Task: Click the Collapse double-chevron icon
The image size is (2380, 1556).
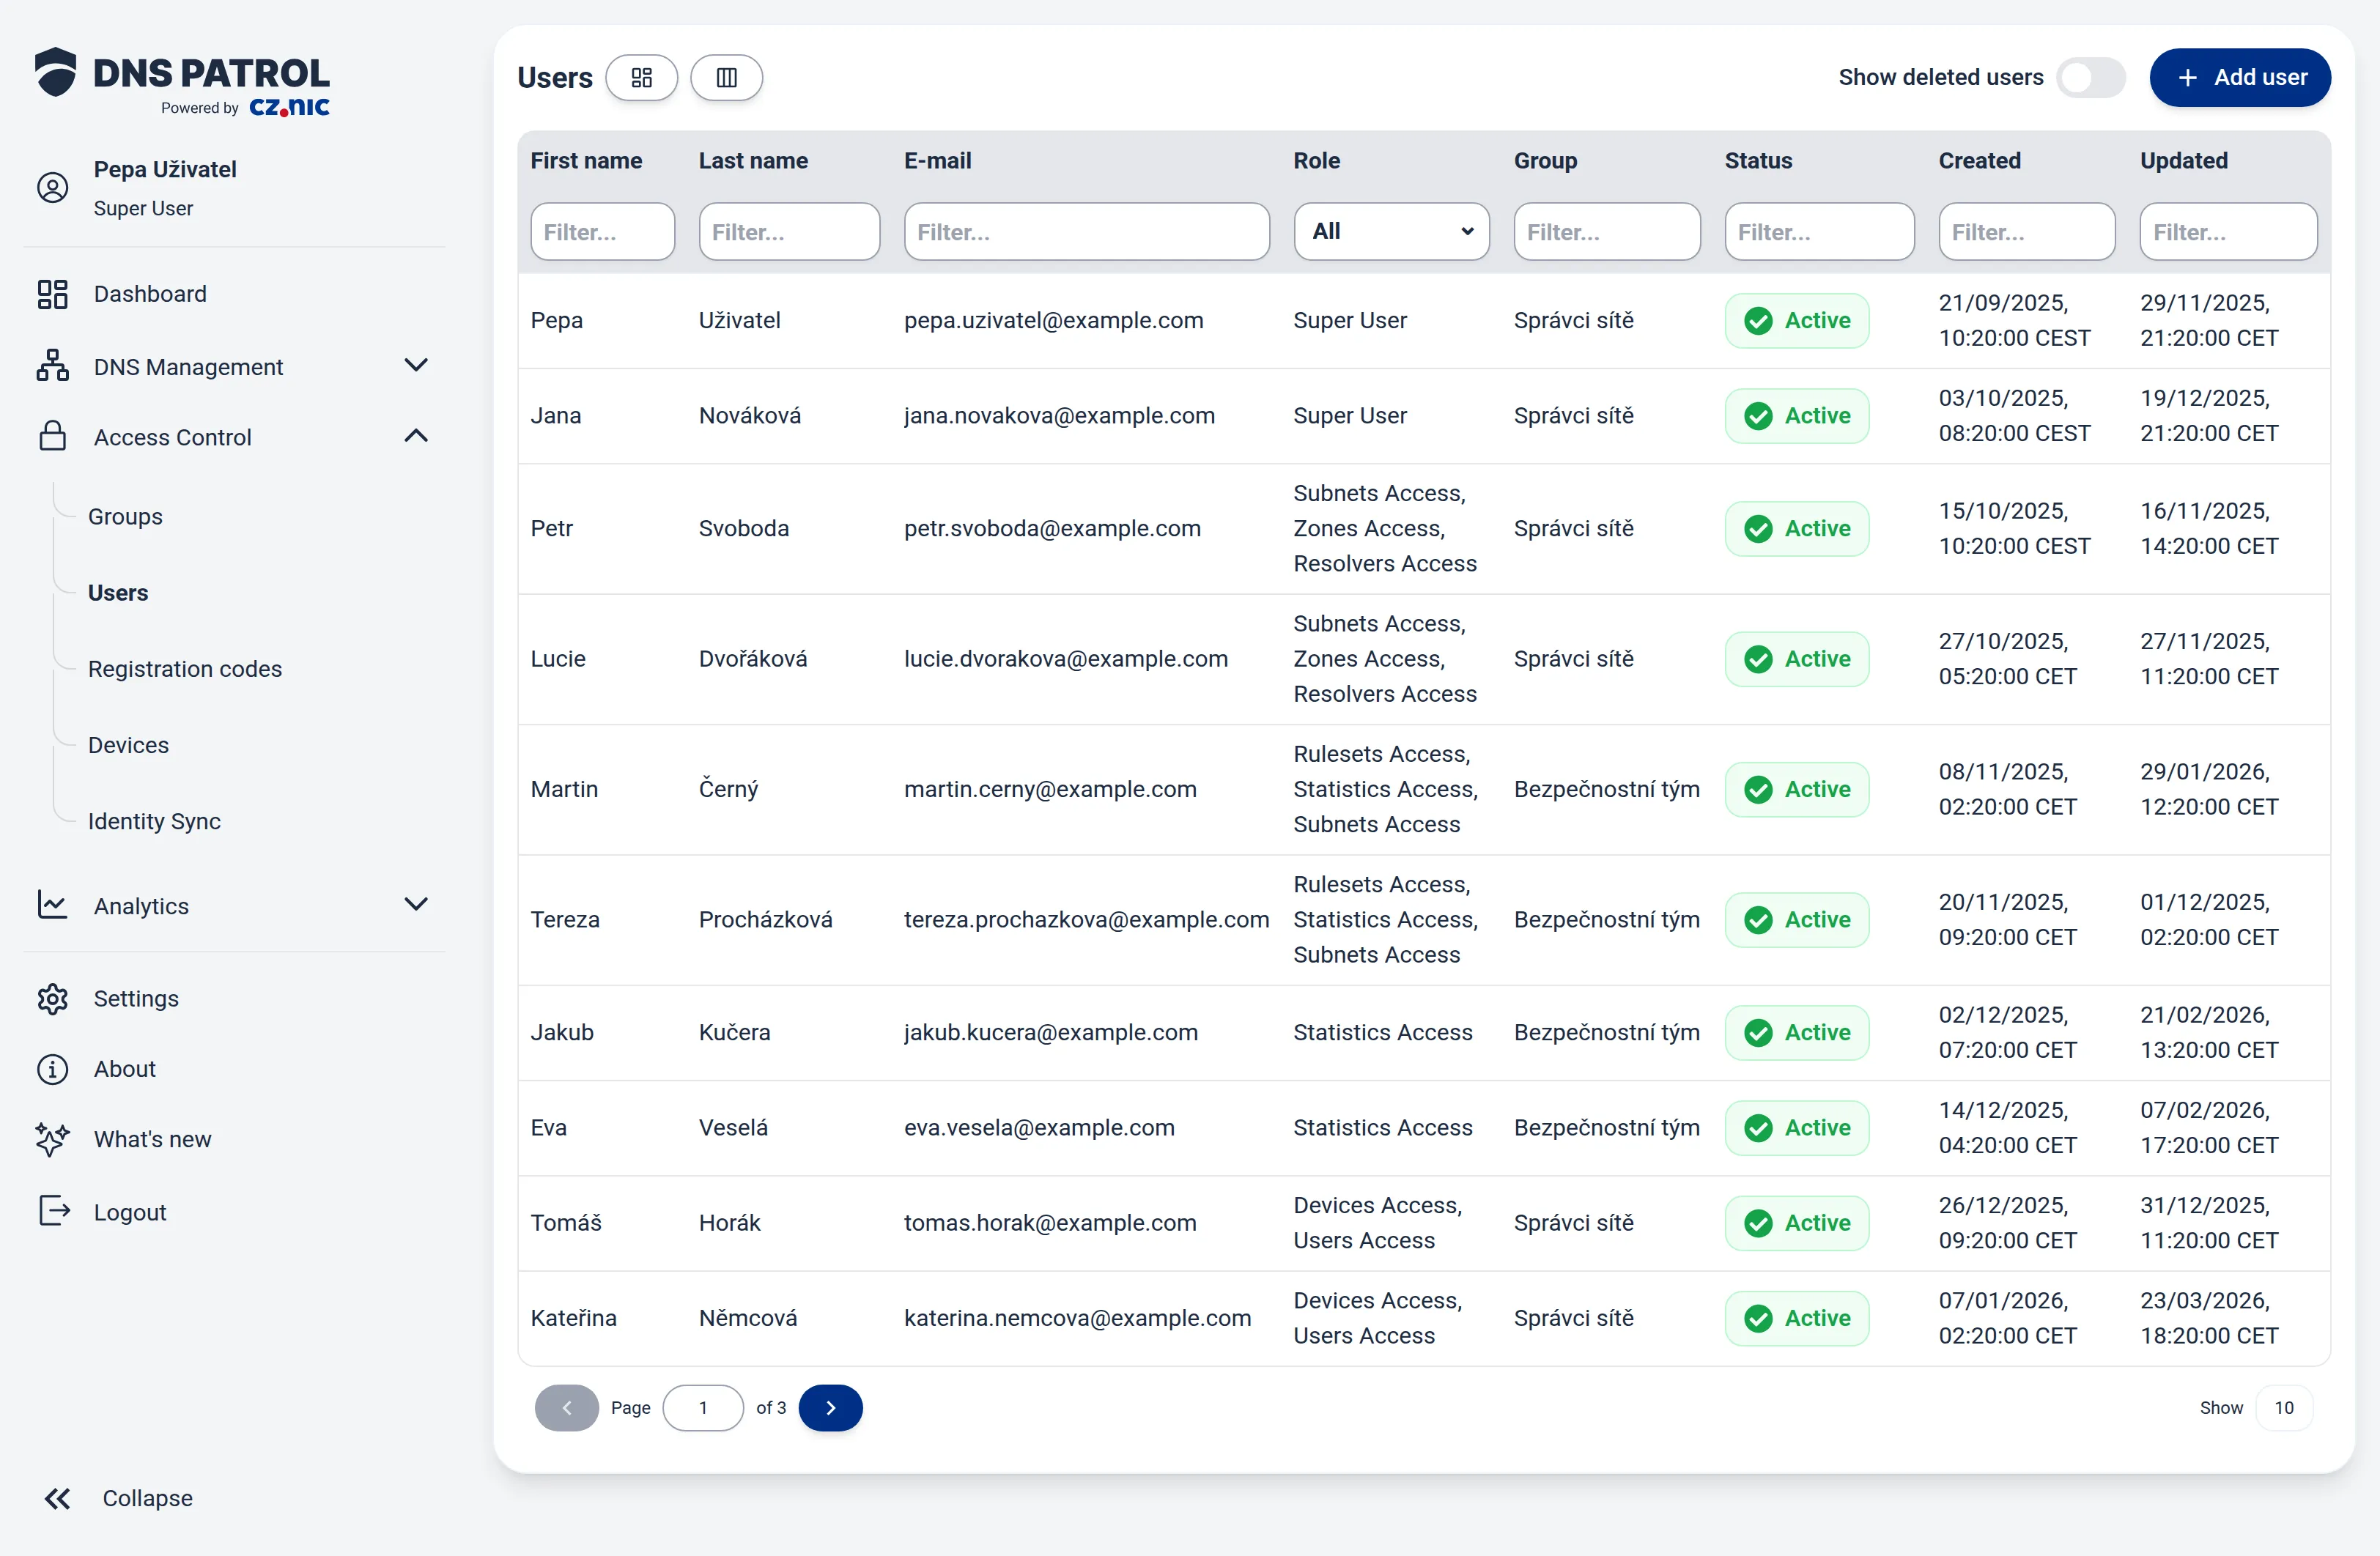Action: click(x=57, y=1498)
